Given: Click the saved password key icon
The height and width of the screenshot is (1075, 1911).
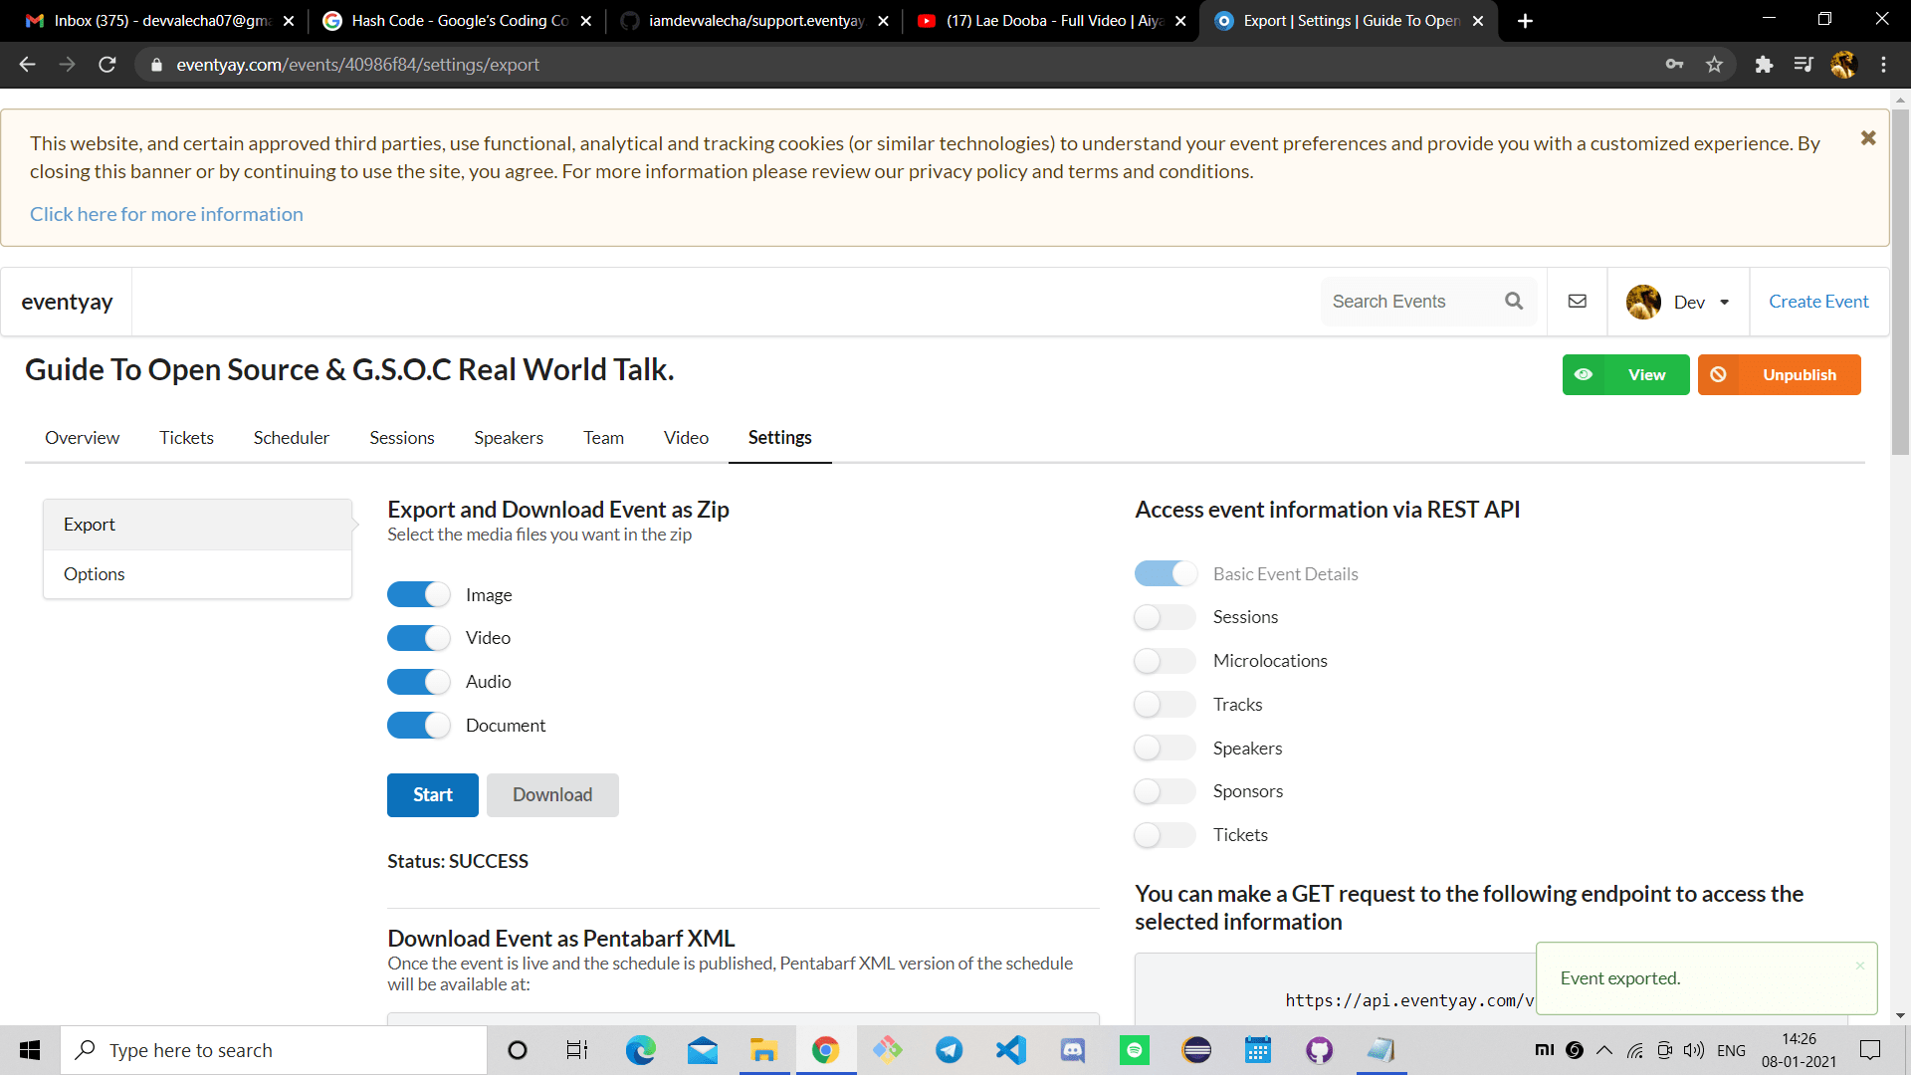Looking at the screenshot, I should pos(1674,65).
